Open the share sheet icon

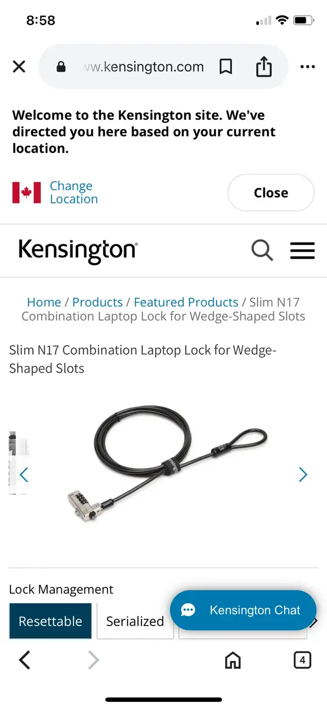click(264, 67)
